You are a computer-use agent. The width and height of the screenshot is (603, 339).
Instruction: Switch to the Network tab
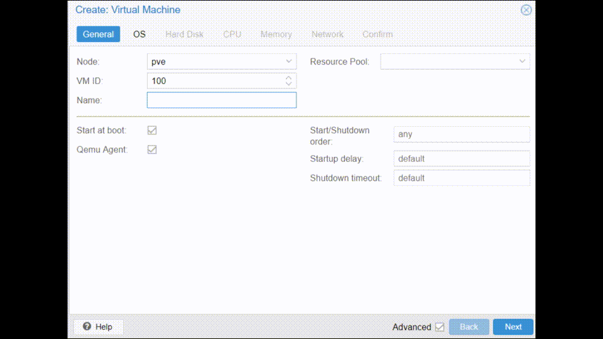[x=327, y=34]
